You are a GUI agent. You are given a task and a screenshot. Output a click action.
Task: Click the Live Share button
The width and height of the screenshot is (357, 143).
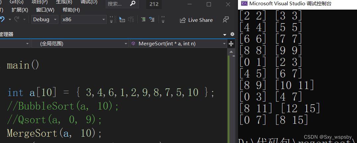(x=196, y=20)
